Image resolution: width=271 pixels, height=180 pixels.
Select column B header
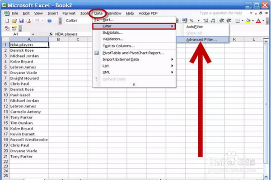point(58,40)
